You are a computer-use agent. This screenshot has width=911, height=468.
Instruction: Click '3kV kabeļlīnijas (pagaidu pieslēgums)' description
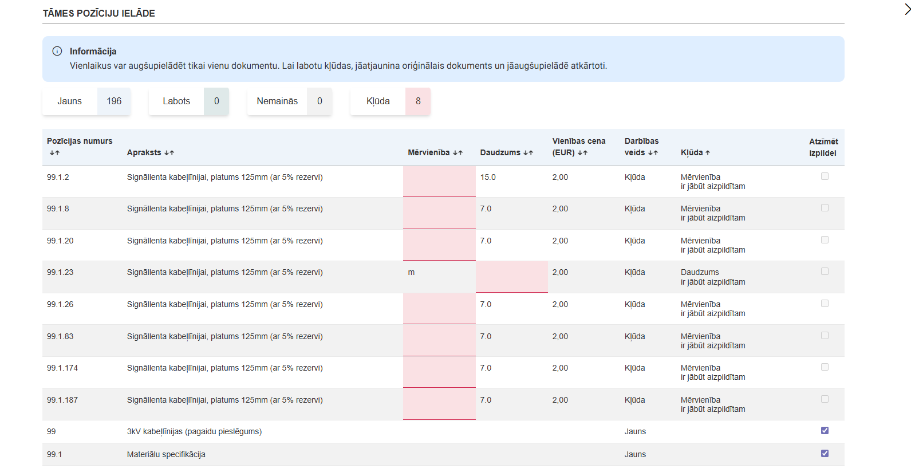(194, 431)
